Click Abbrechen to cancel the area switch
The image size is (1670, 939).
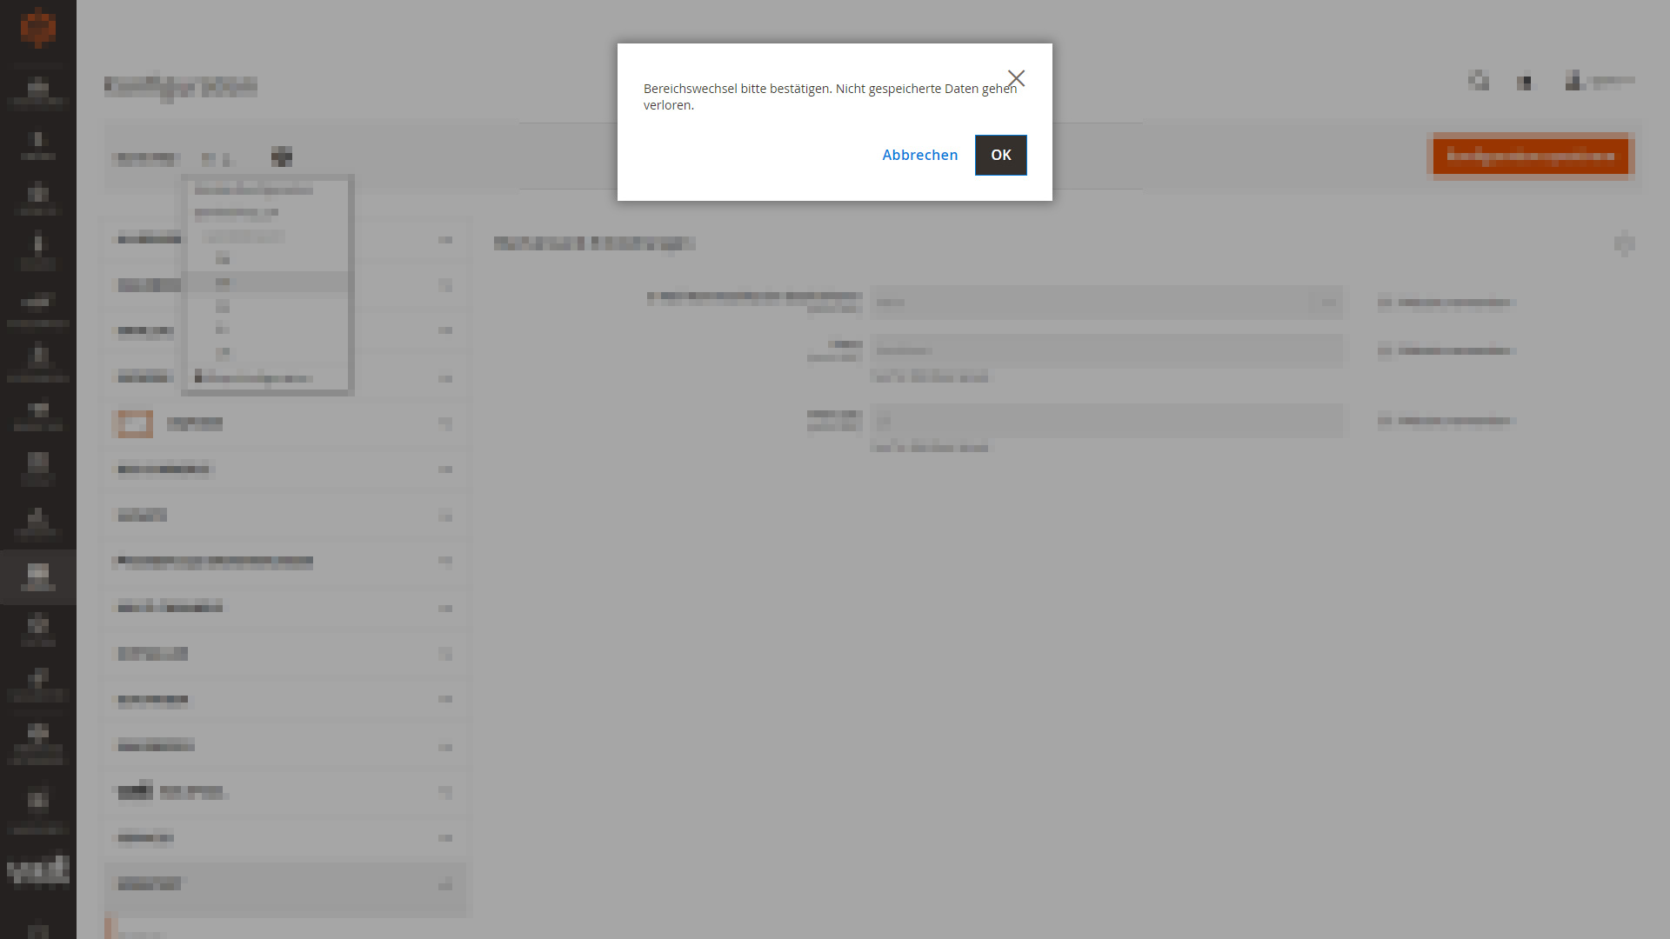[919, 155]
